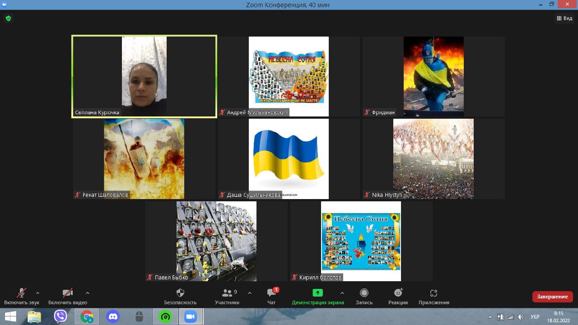Viewport: 578px width, 325px height.
Task: Click muted mic icon beside Павел Бько
Action: [x=150, y=277]
